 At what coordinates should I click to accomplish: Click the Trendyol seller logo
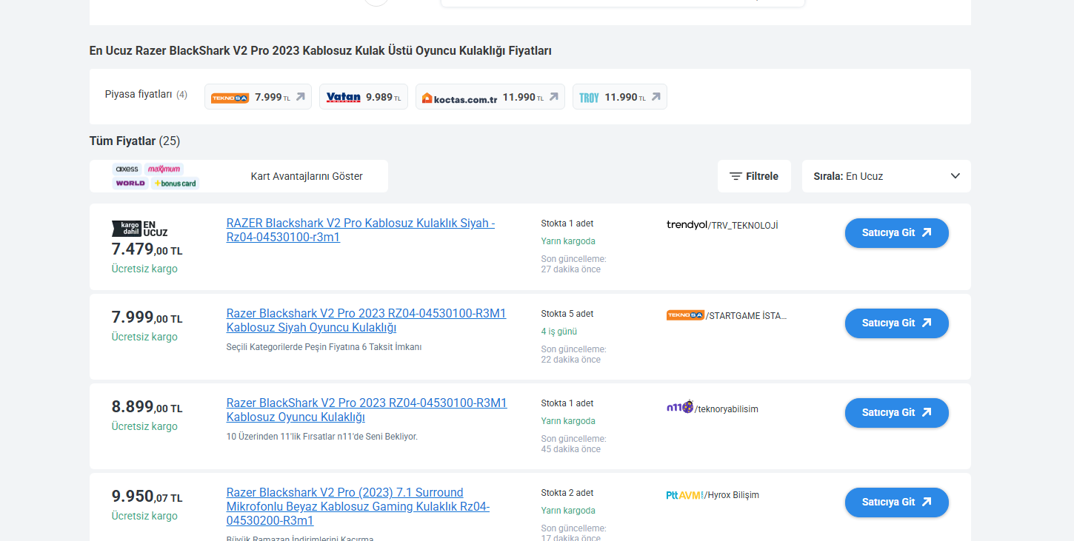(x=687, y=225)
